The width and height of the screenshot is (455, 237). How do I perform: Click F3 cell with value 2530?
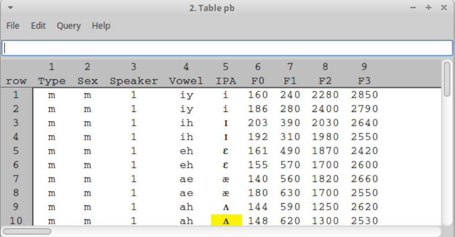[x=364, y=221]
